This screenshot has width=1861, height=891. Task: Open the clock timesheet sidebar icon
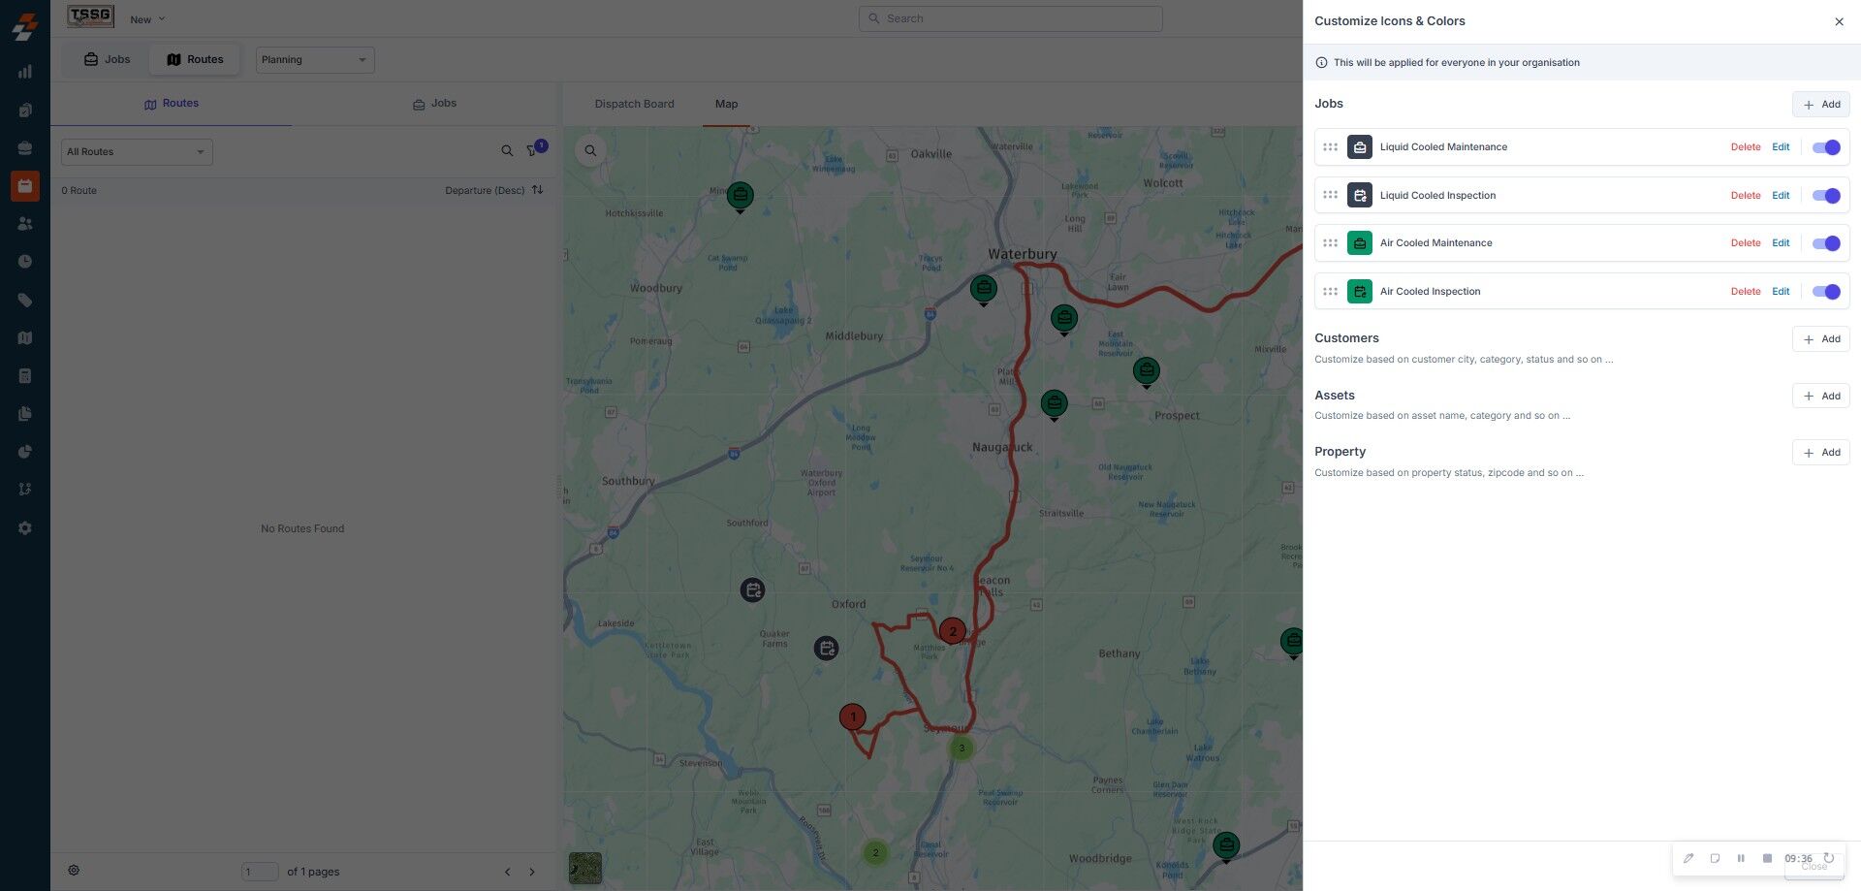tap(25, 262)
